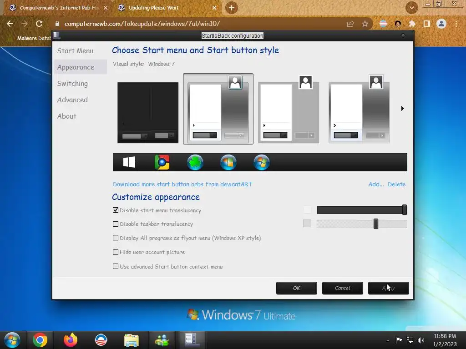The height and width of the screenshot is (349, 466).
Task: Select the Windows 7 style start orb
Action: (x=262, y=162)
